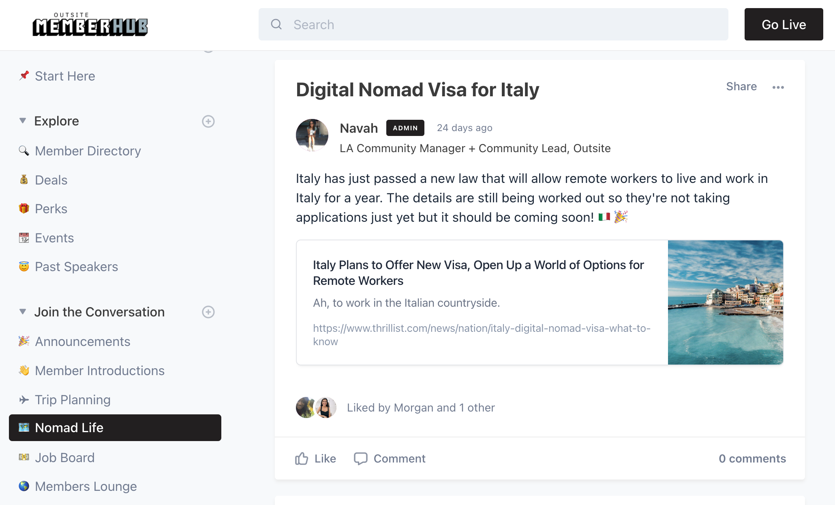Screen dimensions: 835x505
Task: Select Nomad Life in the sidebar
Action: [x=69, y=428]
